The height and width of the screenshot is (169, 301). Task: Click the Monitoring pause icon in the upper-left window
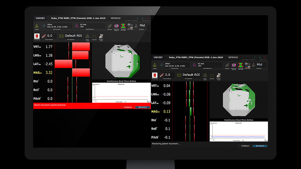(37, 36)
